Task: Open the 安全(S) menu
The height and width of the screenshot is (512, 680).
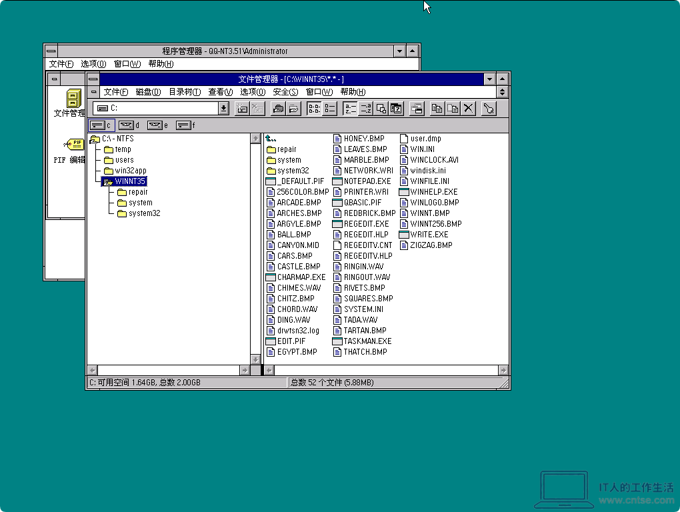Action: click(x=285, y=92)
